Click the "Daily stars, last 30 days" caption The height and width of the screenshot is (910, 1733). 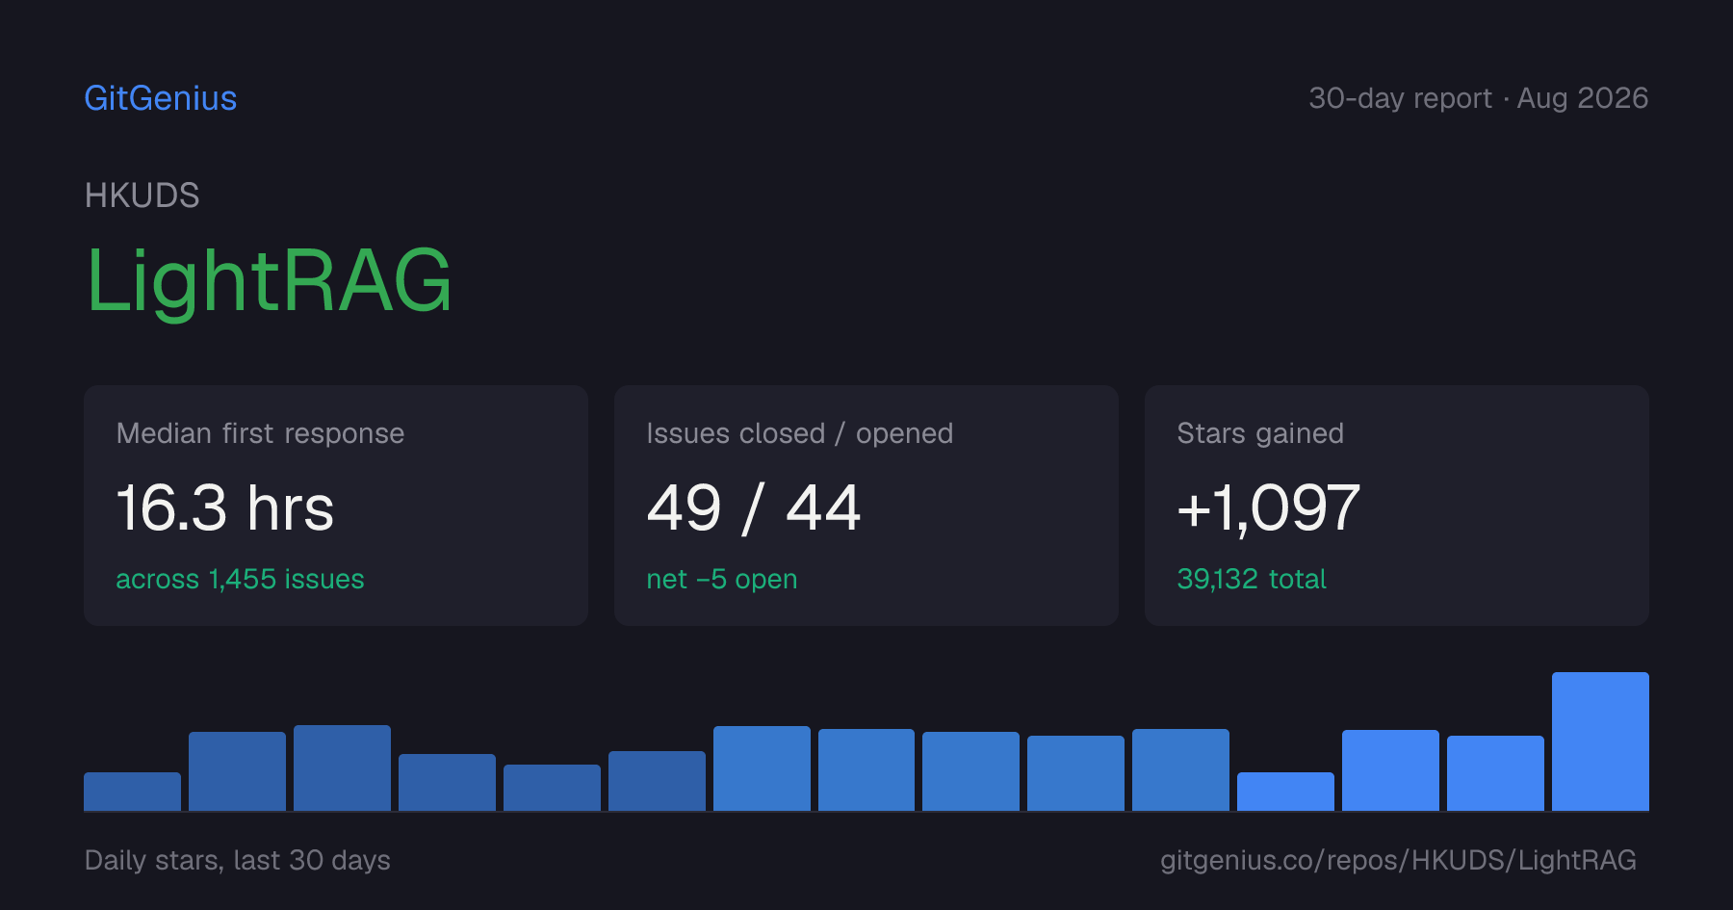[x=238, y=860]
